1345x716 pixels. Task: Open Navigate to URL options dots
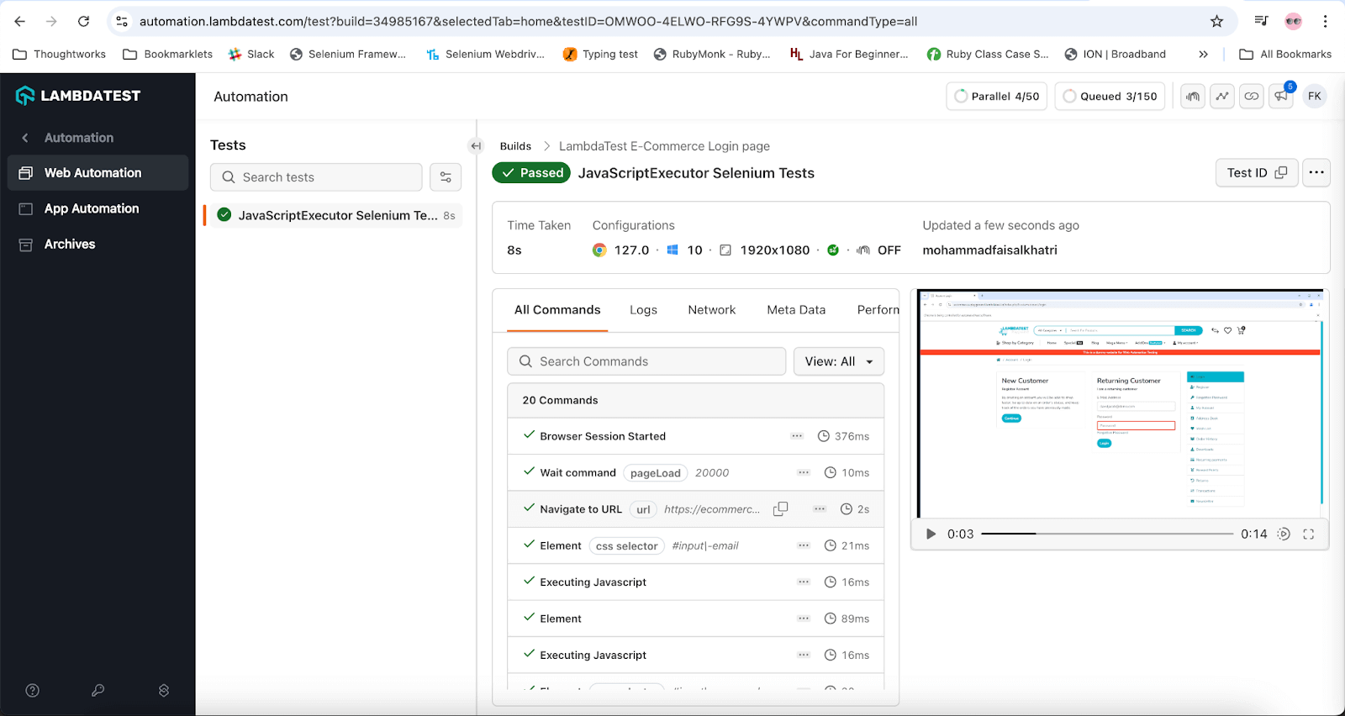pos(820,509)
